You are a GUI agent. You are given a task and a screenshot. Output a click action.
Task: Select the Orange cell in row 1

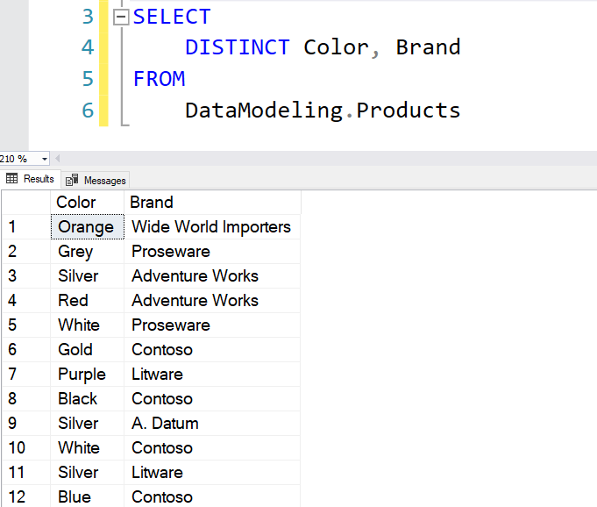[x=87, y=227]
